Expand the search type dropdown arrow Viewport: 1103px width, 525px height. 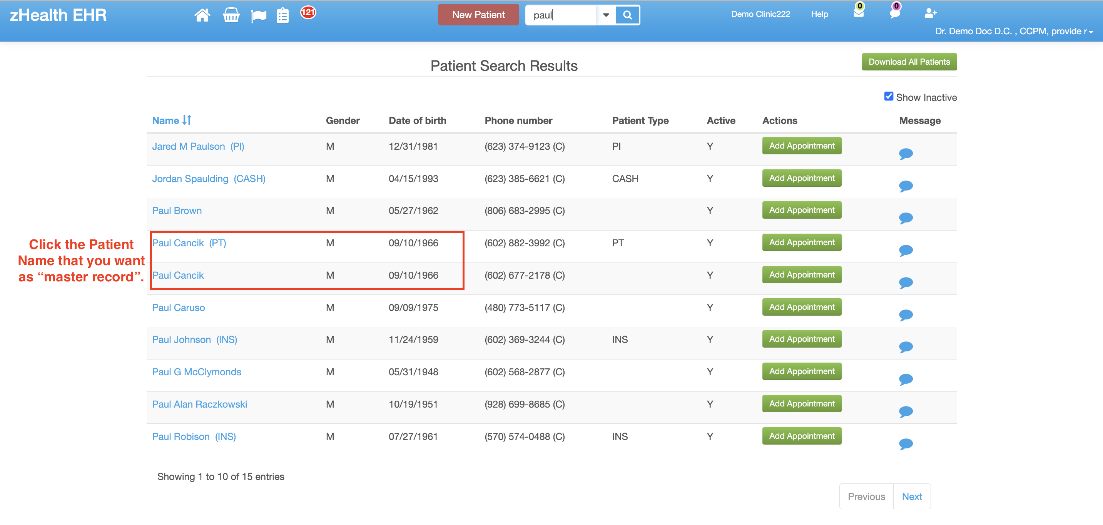pyautogui.click(x=605, y=15)
